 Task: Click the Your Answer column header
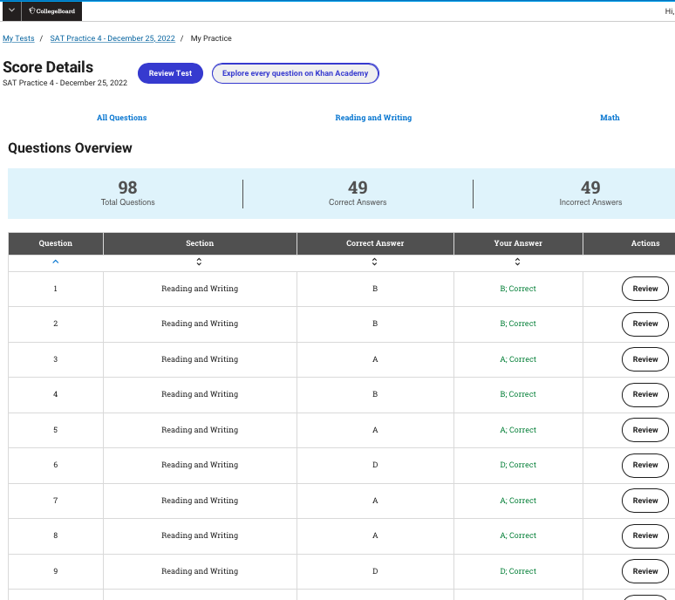coord(518,243)
